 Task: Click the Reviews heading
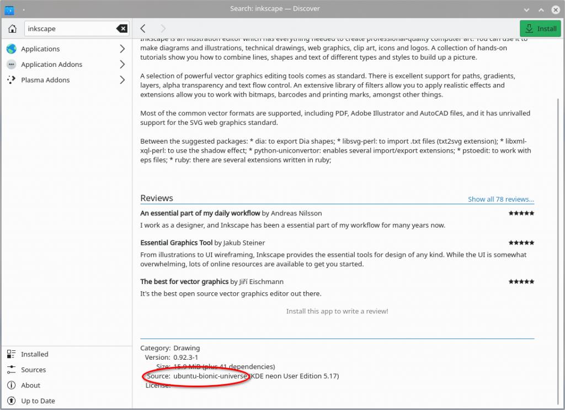pyautogui.click(x=157, y=198)
